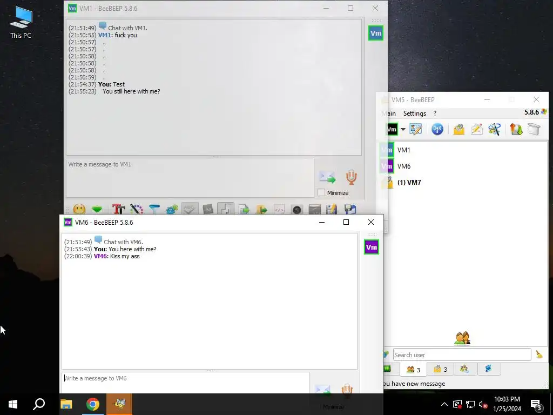
Task: Expand the user status dropdown arrow
Action: pyautogui.click(x=403, y=129)
